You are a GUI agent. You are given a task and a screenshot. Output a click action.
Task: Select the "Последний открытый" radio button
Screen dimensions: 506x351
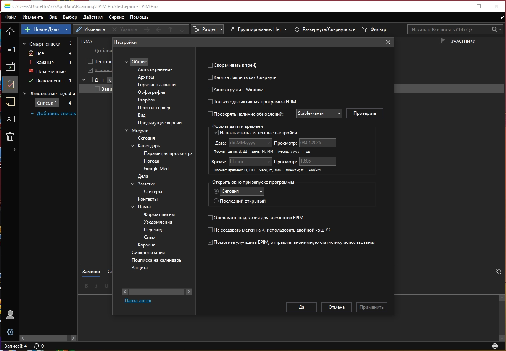click(216, 201)
